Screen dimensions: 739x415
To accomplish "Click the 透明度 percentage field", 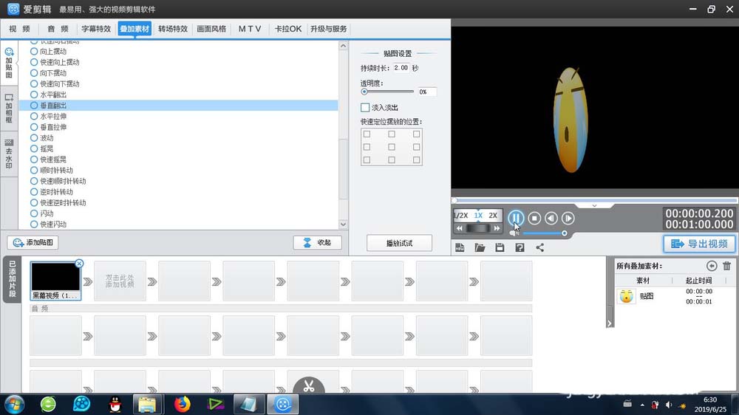I will click(426, 92).
